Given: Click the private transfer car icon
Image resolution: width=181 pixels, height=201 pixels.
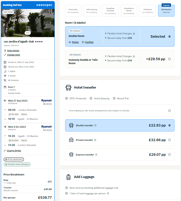Looking at the screenshot, I should click(71, 140).
